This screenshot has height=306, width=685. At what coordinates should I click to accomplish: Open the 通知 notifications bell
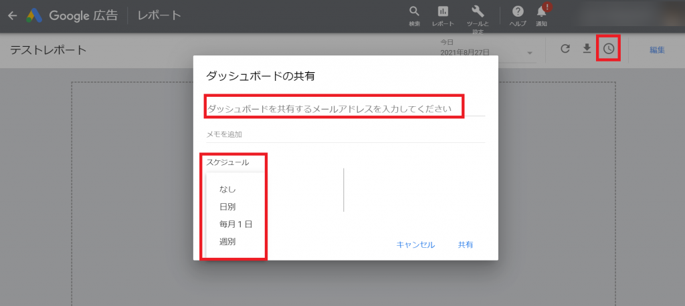coord(542,16)
